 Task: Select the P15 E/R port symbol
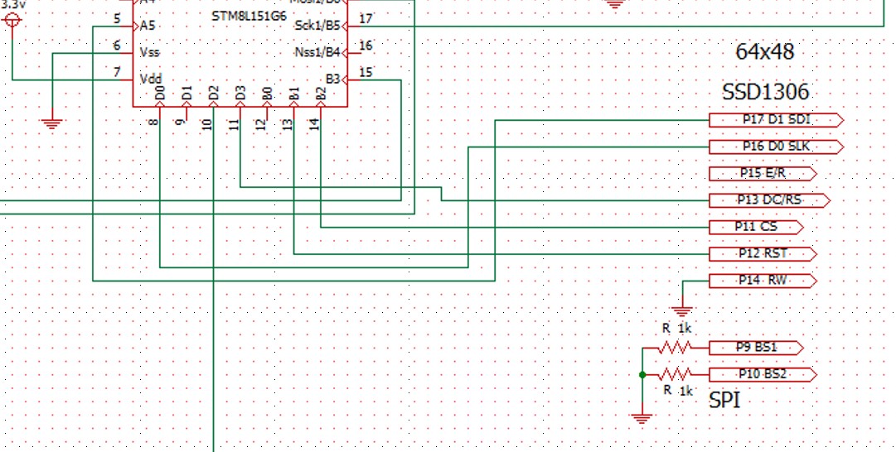(763, 174)
